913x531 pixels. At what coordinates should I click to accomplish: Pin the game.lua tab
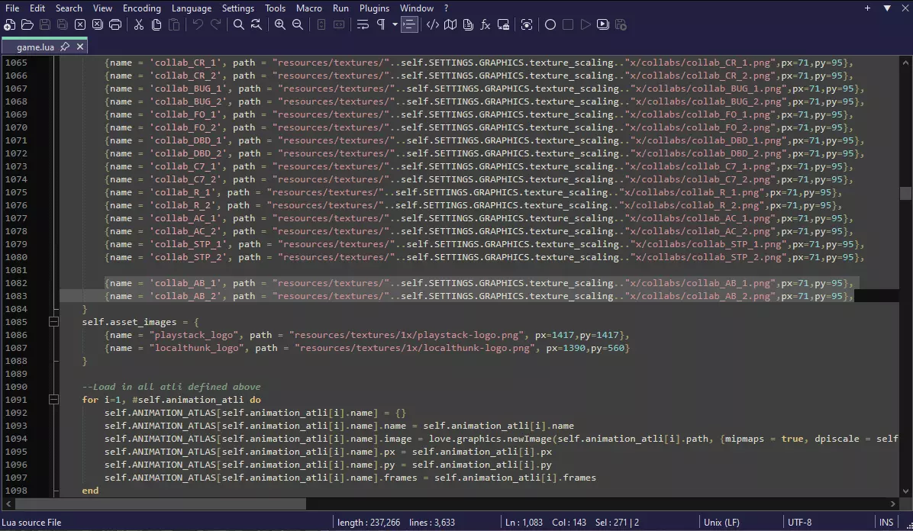tap(65, 47)
